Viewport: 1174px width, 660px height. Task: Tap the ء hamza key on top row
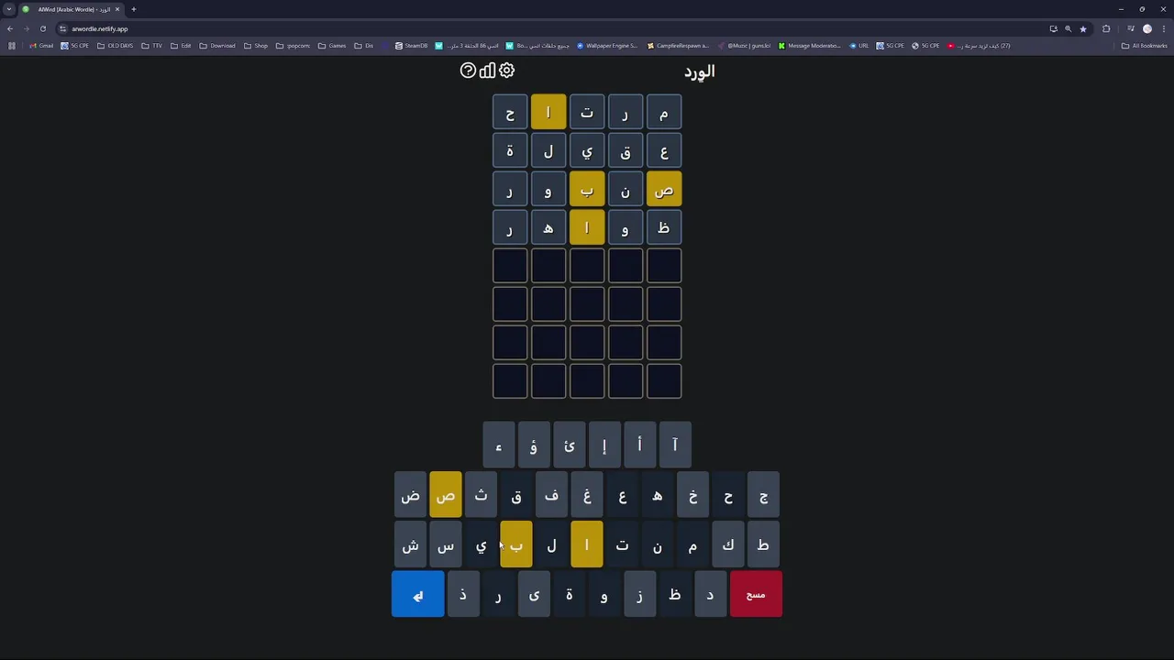pos(499,445)
